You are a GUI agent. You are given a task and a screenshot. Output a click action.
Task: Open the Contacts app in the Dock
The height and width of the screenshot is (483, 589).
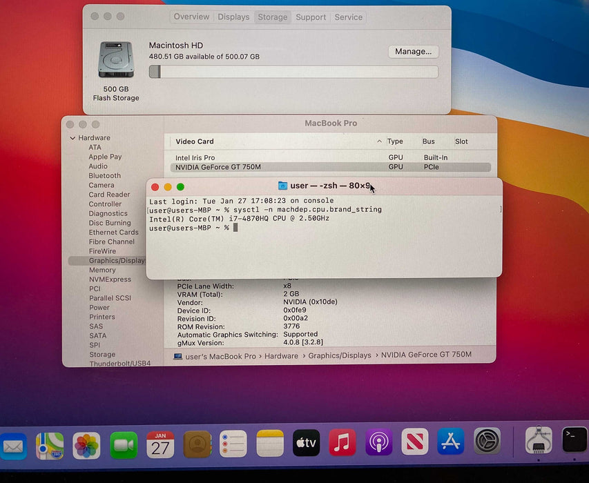click(197, 445)
